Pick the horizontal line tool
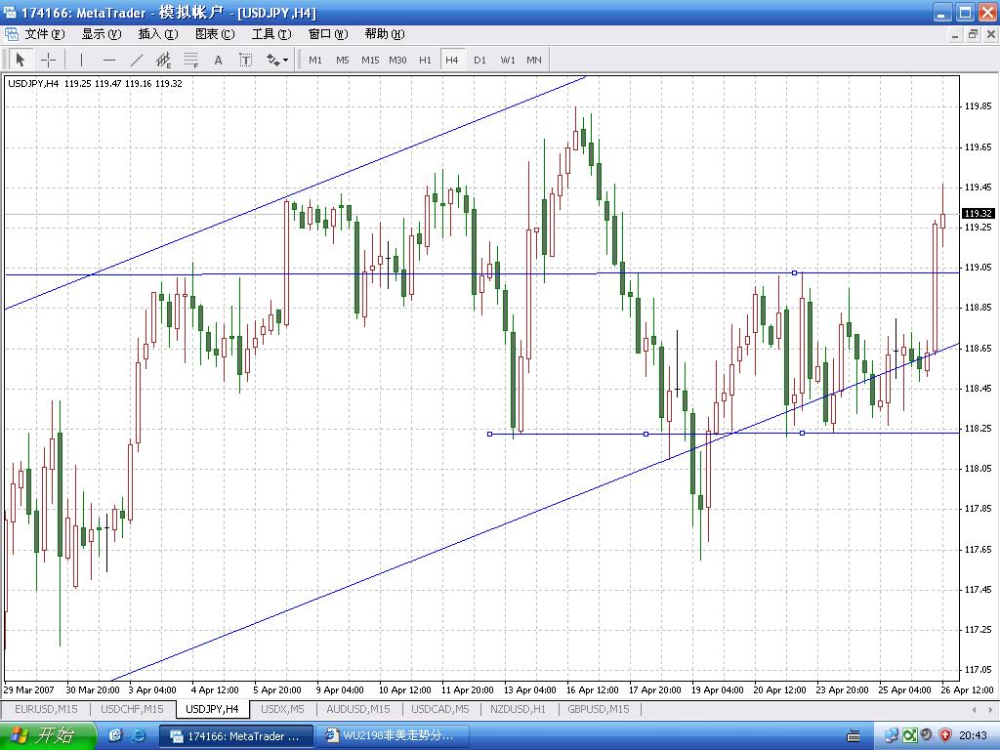Screen dimensions: 1000x750 [109, 60]
